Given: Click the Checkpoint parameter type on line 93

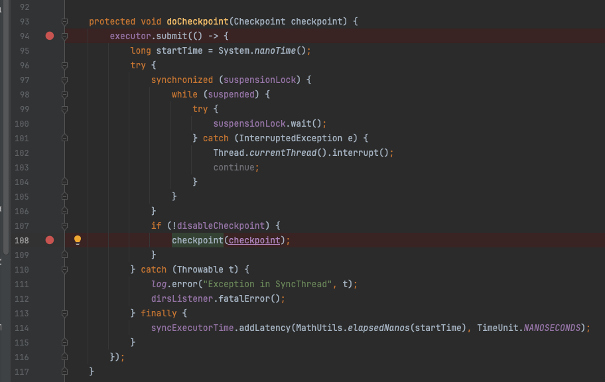Looking at the screenshot, I should (259, 22).
